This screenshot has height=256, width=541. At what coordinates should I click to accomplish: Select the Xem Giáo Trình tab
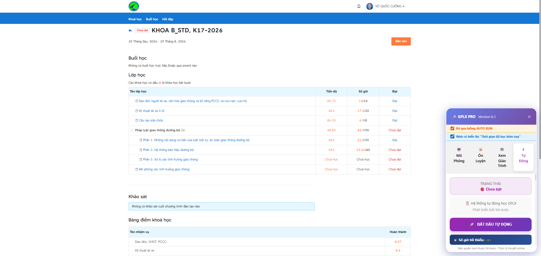coord(502,157)
